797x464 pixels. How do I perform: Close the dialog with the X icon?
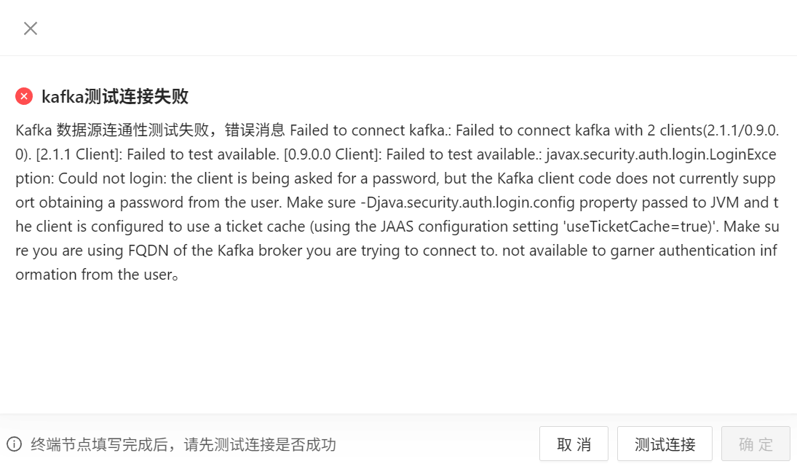click(x=31, y=28)
